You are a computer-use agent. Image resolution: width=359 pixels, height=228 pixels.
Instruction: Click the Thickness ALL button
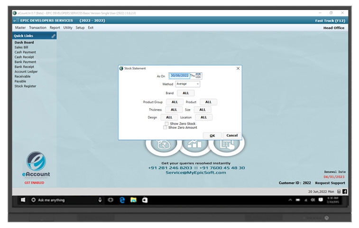tap(174, 110)
